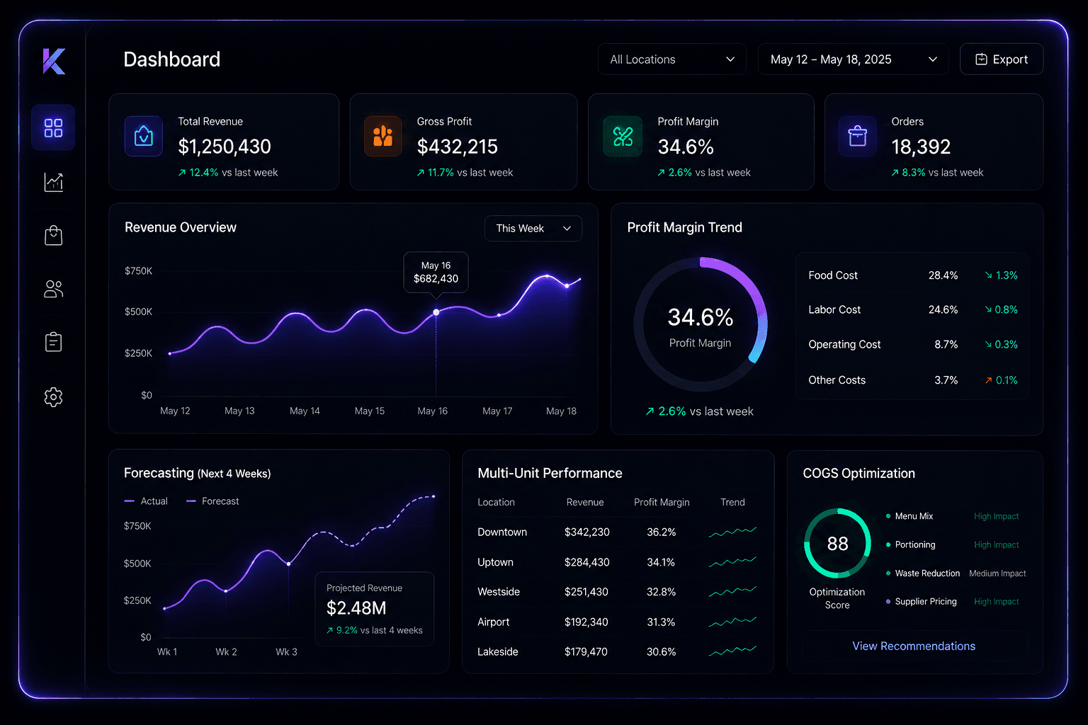
Task: Click the Westside trend sparkline
Action: [x=732, y=592]
